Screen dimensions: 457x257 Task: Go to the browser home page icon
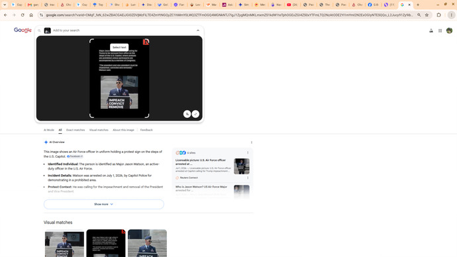pos(31,15)
